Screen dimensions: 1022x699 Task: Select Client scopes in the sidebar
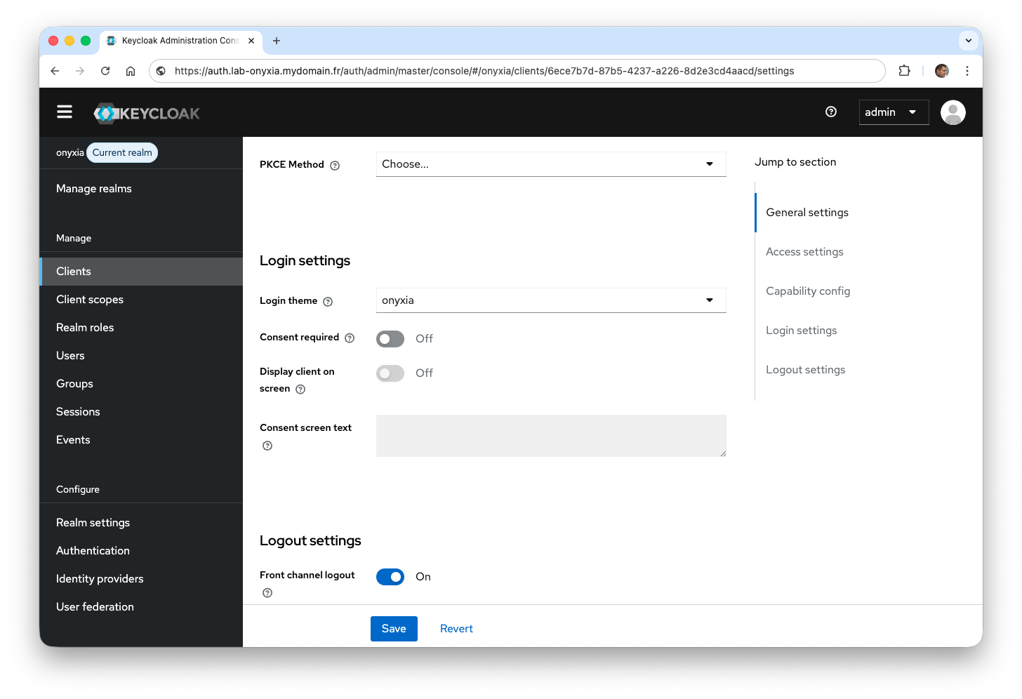(89, 299)
